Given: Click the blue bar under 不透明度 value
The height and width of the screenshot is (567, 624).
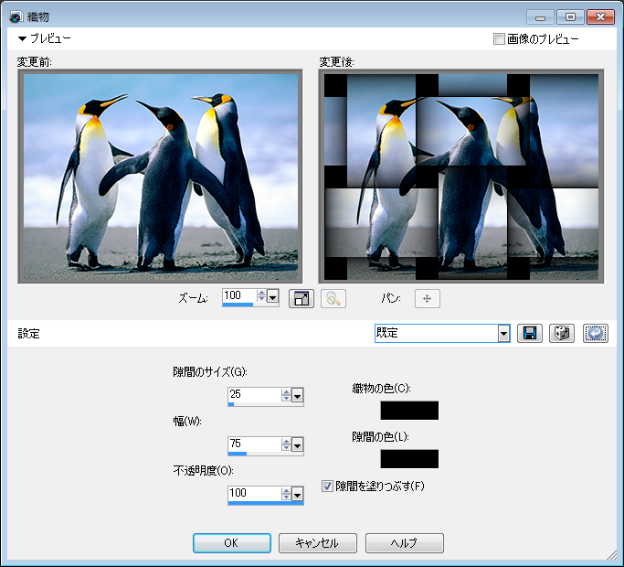Looking at the screenshot, I should (266, 503).
